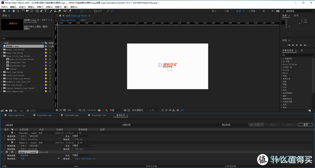Select the Zoom magnifier tool
Image resolution: width=315 pixels, height=168 pixels.
click(18, 11)
